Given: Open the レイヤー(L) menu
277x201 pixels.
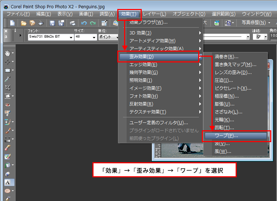Looking at the screenshot, I should pos(154,14).
